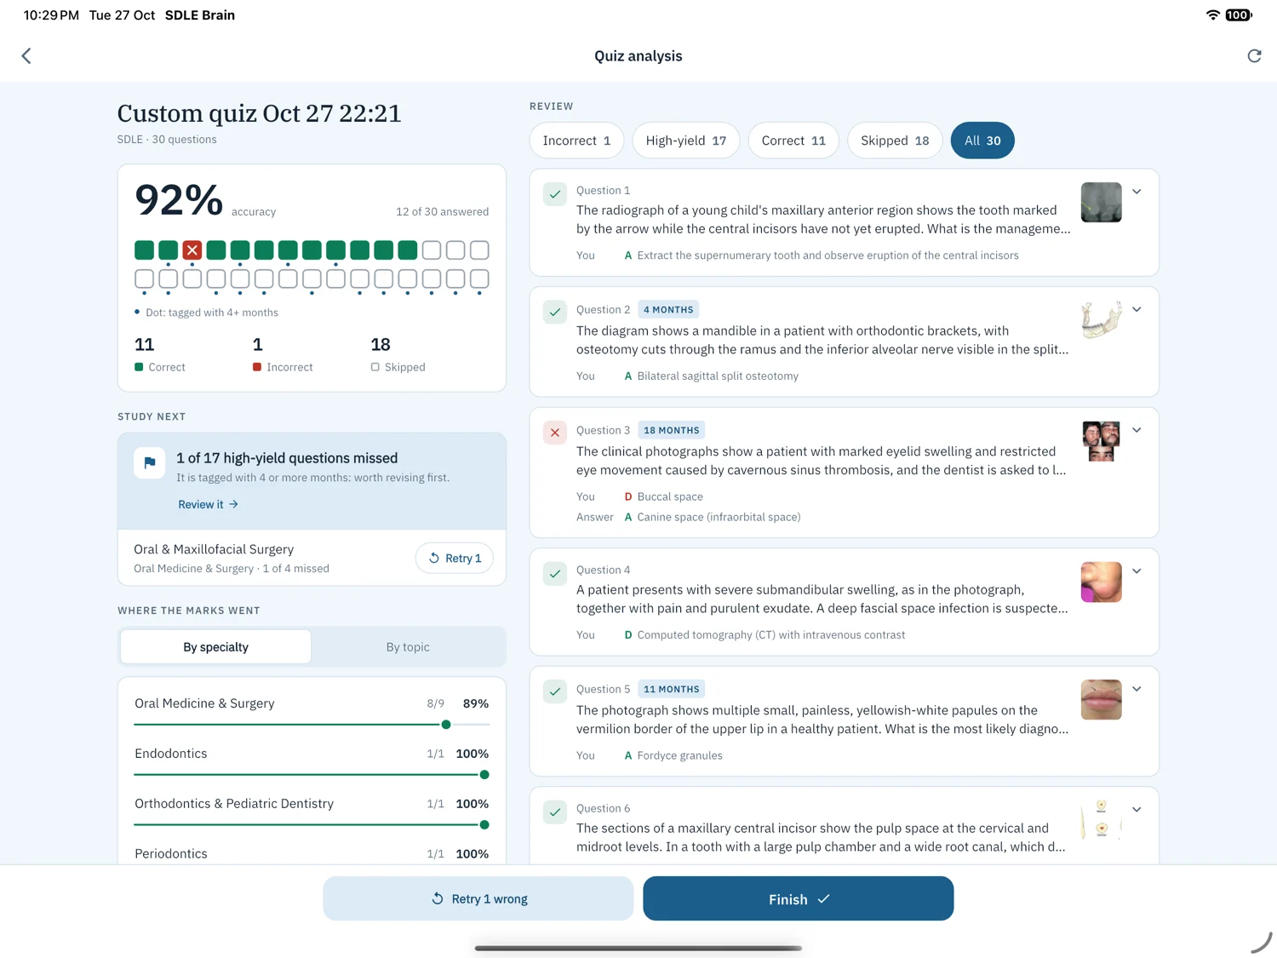Tap the 1 Incorrect stat
This screenshot has width=1277, height=958.
(283, 355)
